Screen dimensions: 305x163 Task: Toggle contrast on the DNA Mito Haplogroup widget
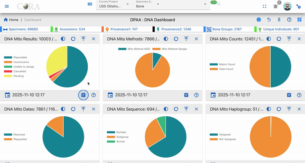click(269, 109)
